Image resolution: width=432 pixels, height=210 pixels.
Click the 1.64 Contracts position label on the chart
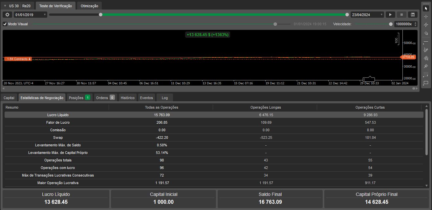[18, 59]
